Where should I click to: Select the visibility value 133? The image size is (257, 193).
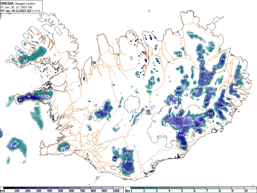[x=181, y=135]
